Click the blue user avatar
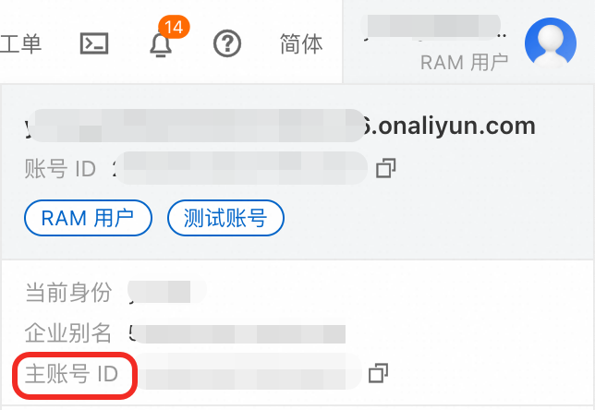This screenshot has height=410, width=595. point(551,42)
